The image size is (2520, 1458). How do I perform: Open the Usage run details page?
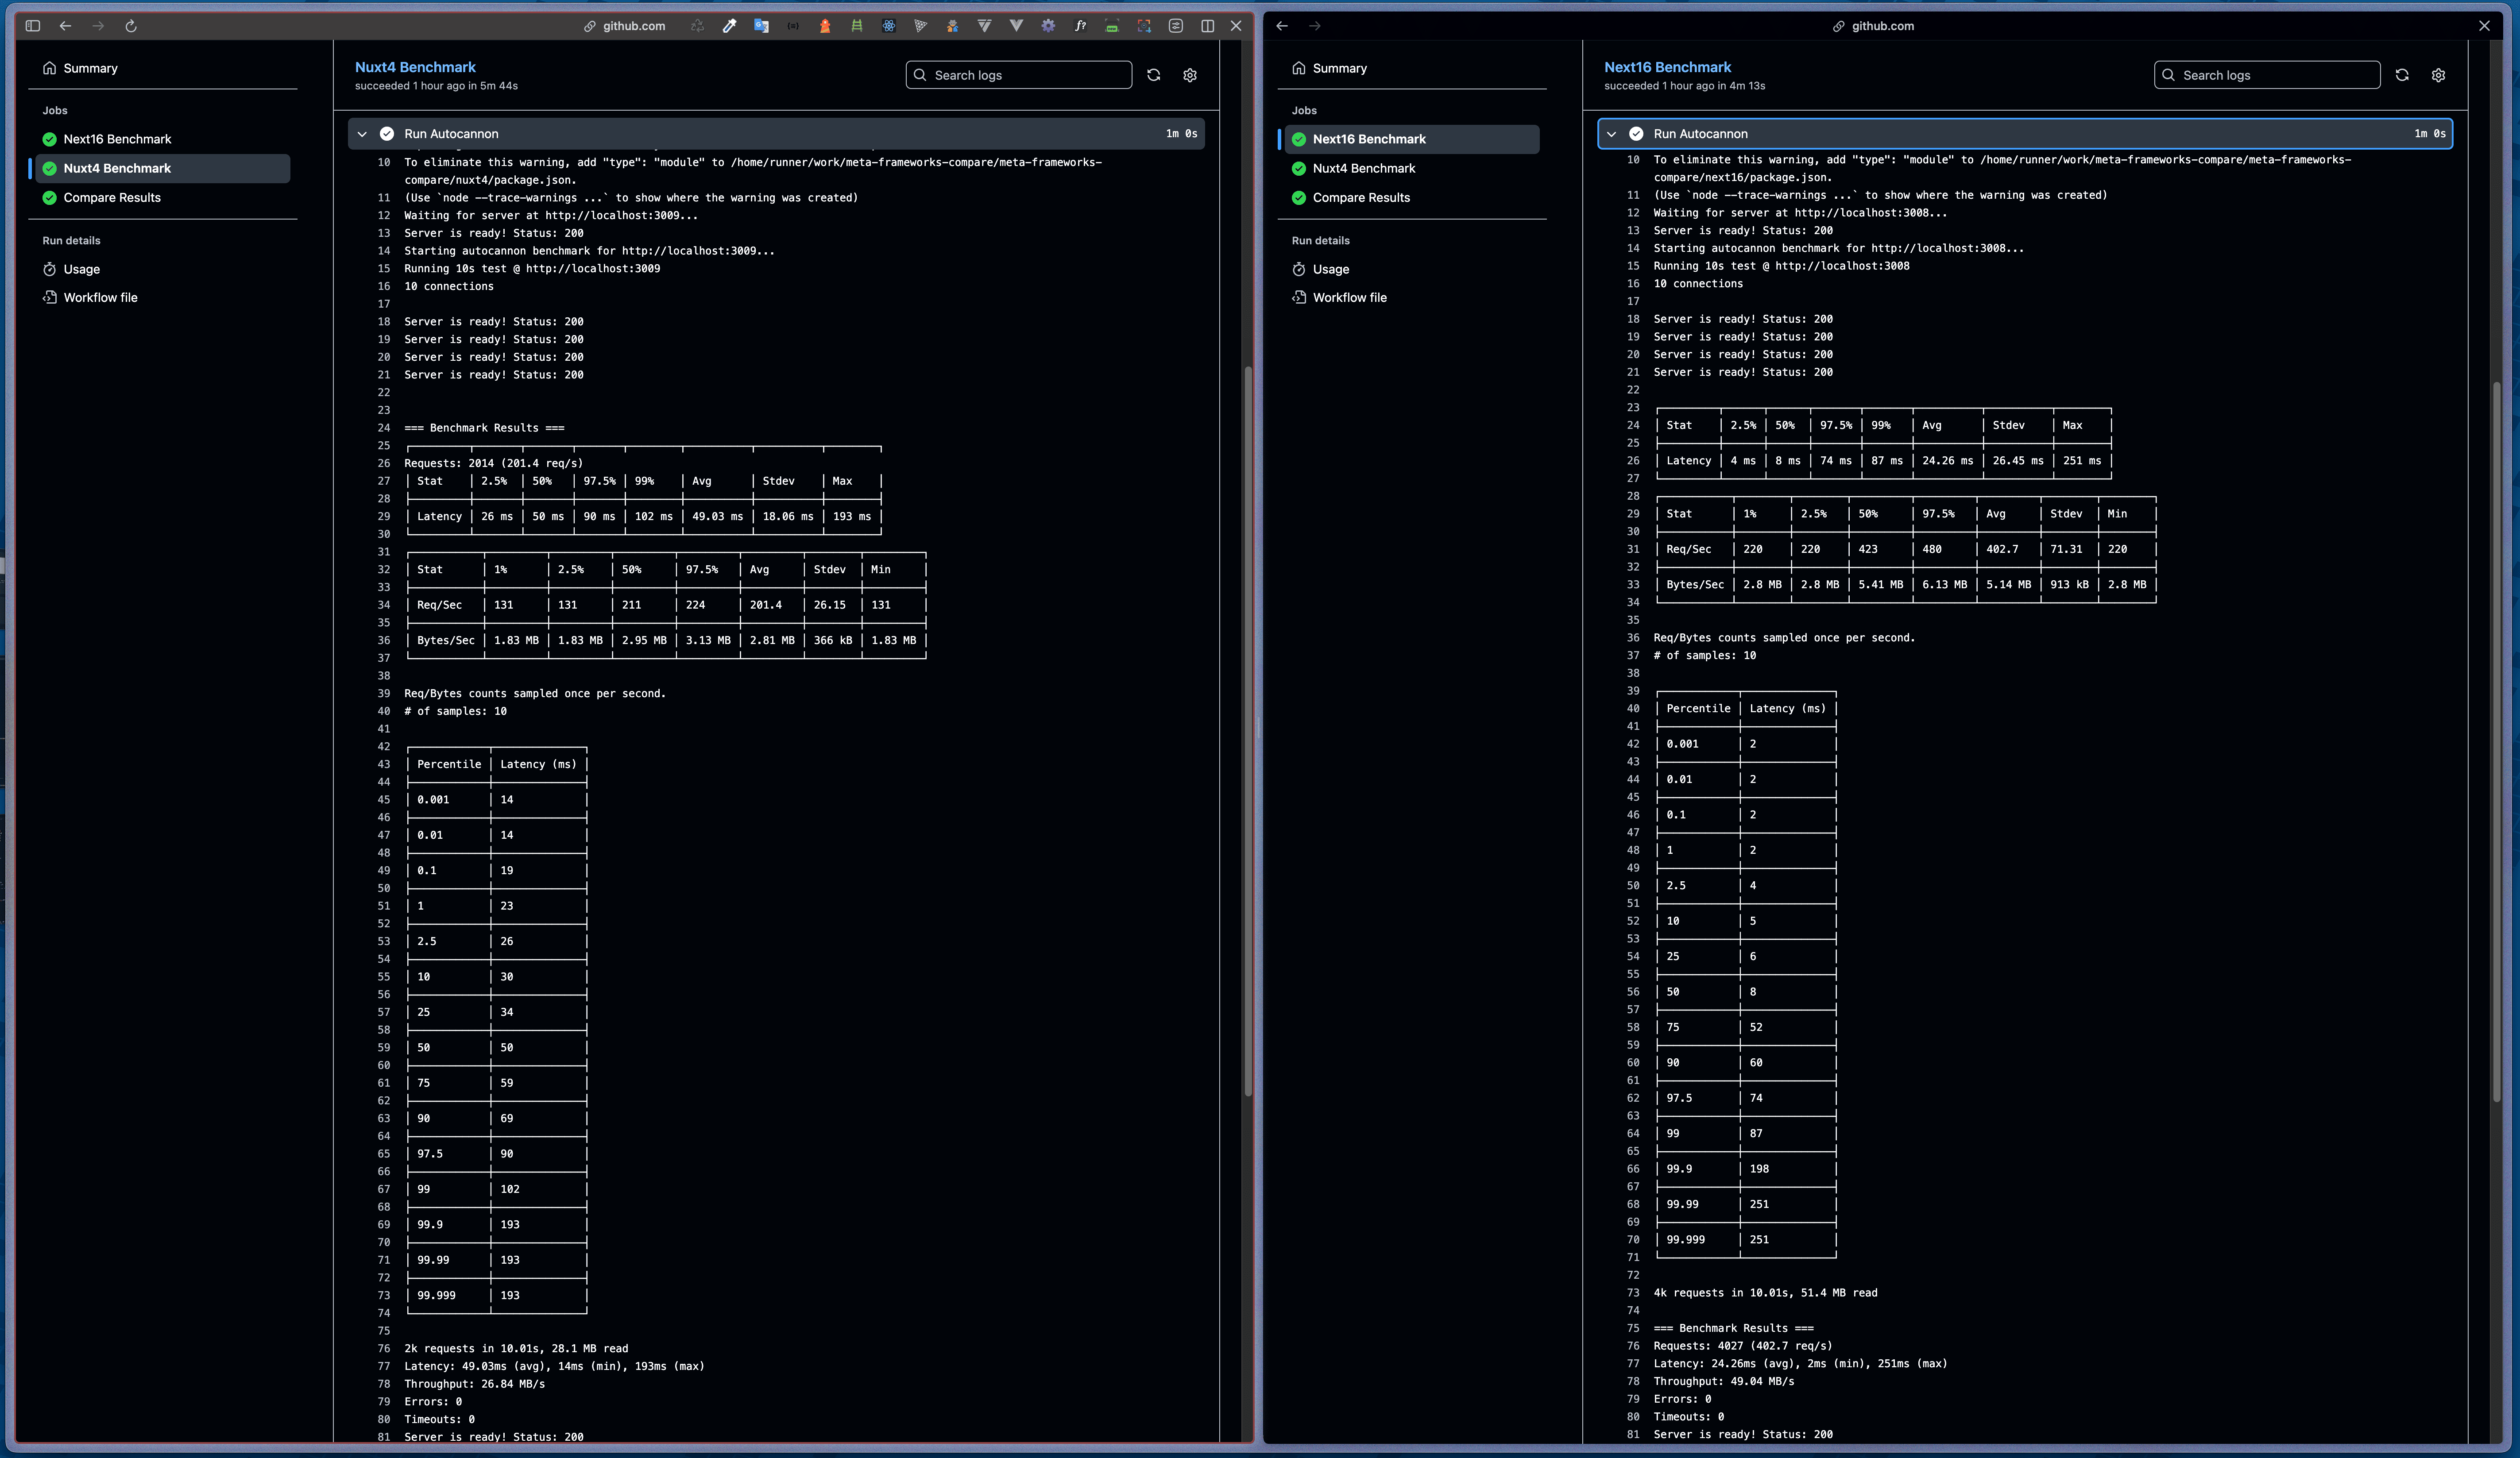coord(80,269)
